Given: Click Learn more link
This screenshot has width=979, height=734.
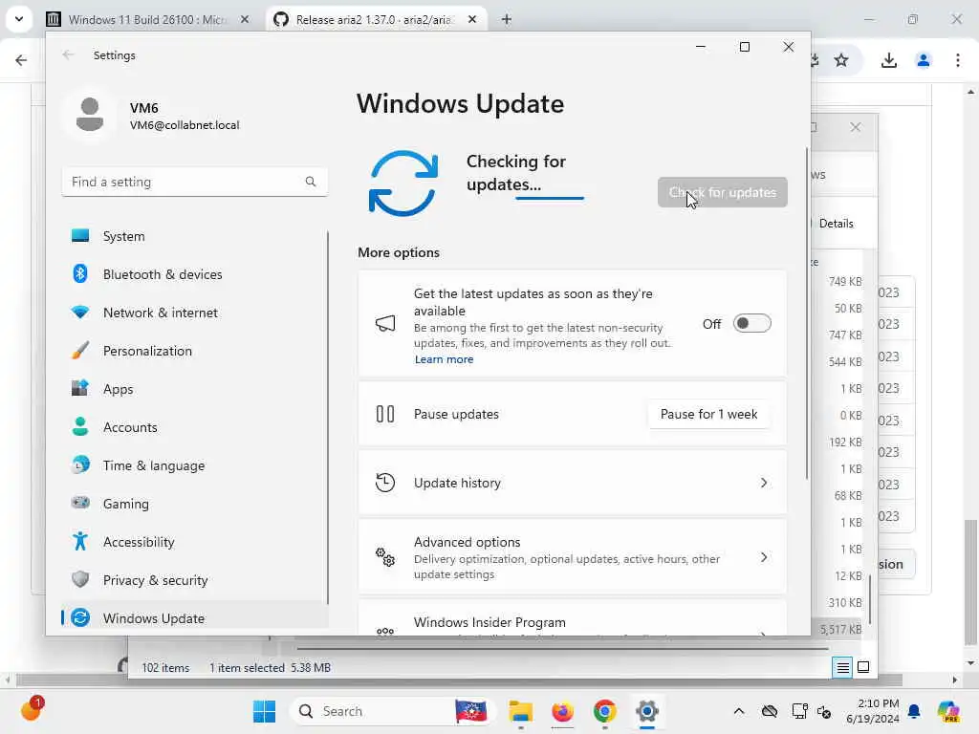Looking at the screenshot, I should pyautogui.click(x=444, y=359).
